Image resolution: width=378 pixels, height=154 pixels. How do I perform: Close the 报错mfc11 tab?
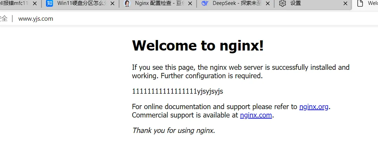35,4
